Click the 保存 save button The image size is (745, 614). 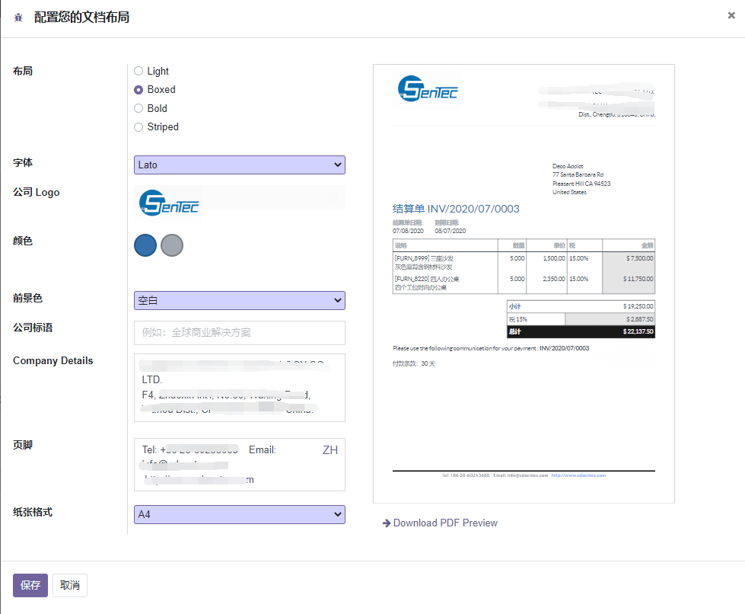click(30, 585)
